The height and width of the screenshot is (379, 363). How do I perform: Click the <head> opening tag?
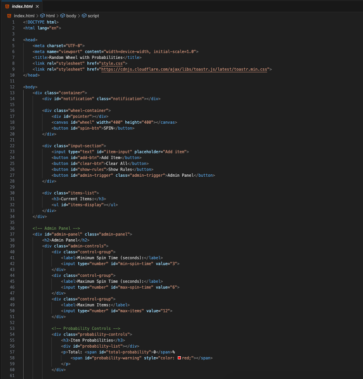point(30,40)
